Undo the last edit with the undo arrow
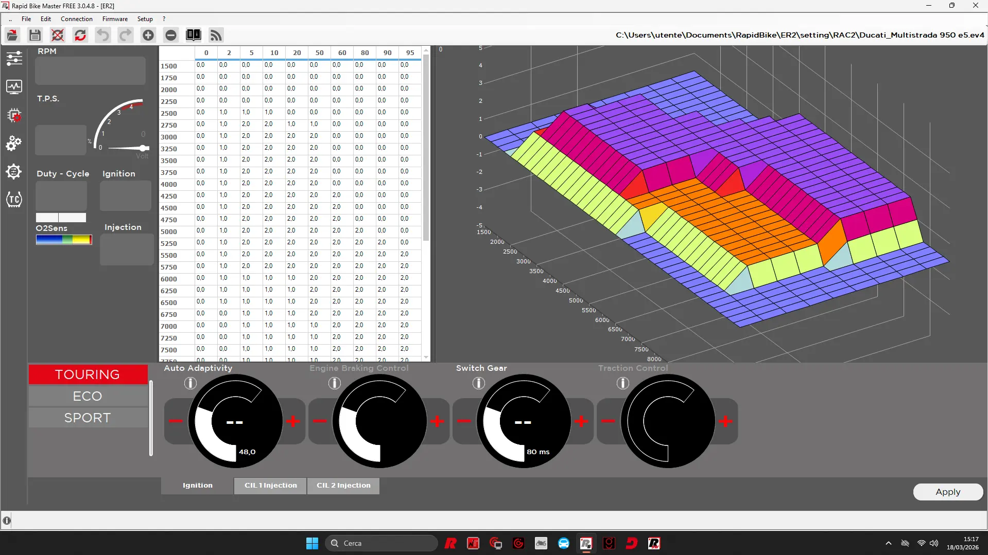988x555 pixels. pyautogui.click(x=103, y=35)
